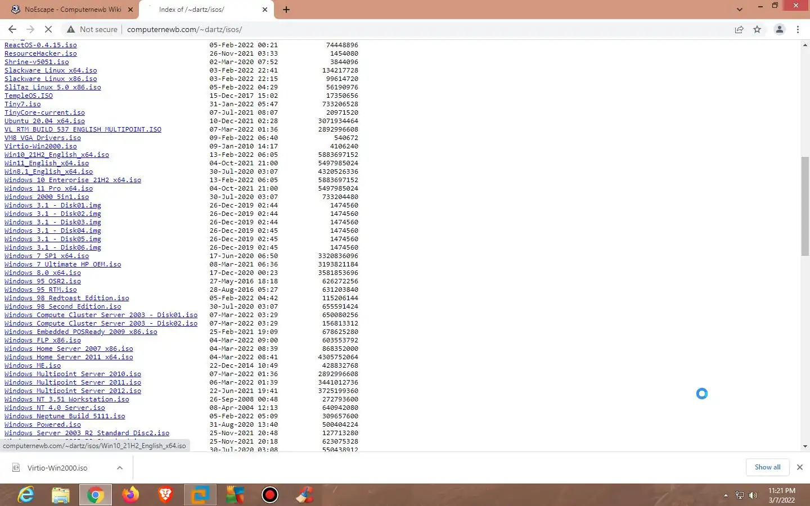The height and width of the screenshot is (506, 810).
Task: Open the Chrome profile icon
Action: click(x=780, y=29)
